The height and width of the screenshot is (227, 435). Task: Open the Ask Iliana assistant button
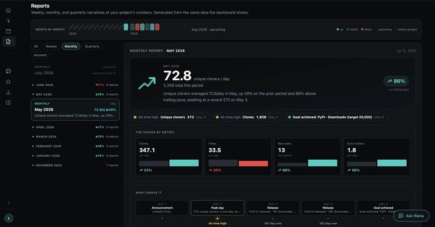(x=412, y=216)
